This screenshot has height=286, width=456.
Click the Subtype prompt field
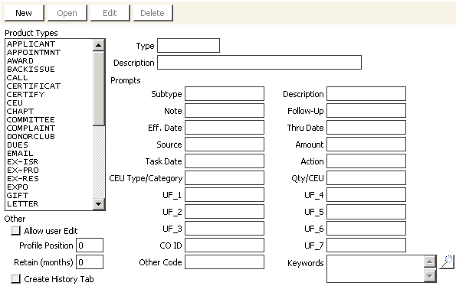[x=225, y=94]
